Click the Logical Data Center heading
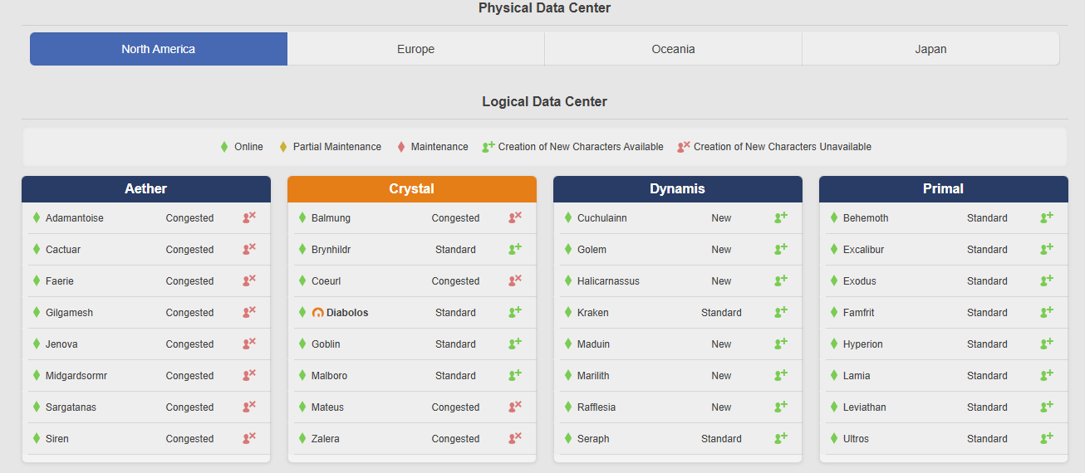Image resolution: width=1085 pixels, height=473 pixels. pyautogui.click(x=544, y=102)
